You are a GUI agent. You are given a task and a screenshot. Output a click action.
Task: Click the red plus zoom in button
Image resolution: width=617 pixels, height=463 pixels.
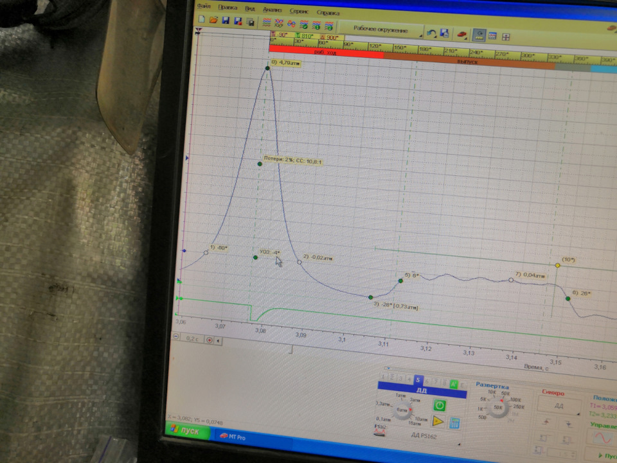(x=210, y=340)
